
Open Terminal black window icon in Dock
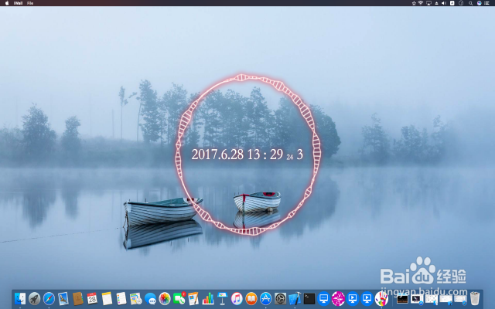tap(309, 298)
